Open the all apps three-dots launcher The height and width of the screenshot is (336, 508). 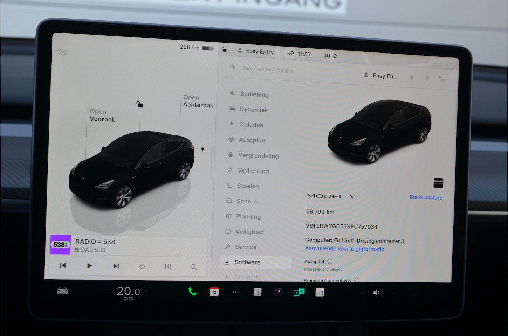click(236, 292)
